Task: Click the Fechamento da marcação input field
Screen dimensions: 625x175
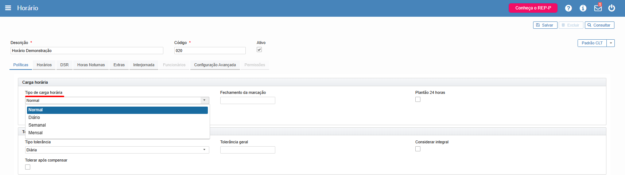Action: coord(248,100)
